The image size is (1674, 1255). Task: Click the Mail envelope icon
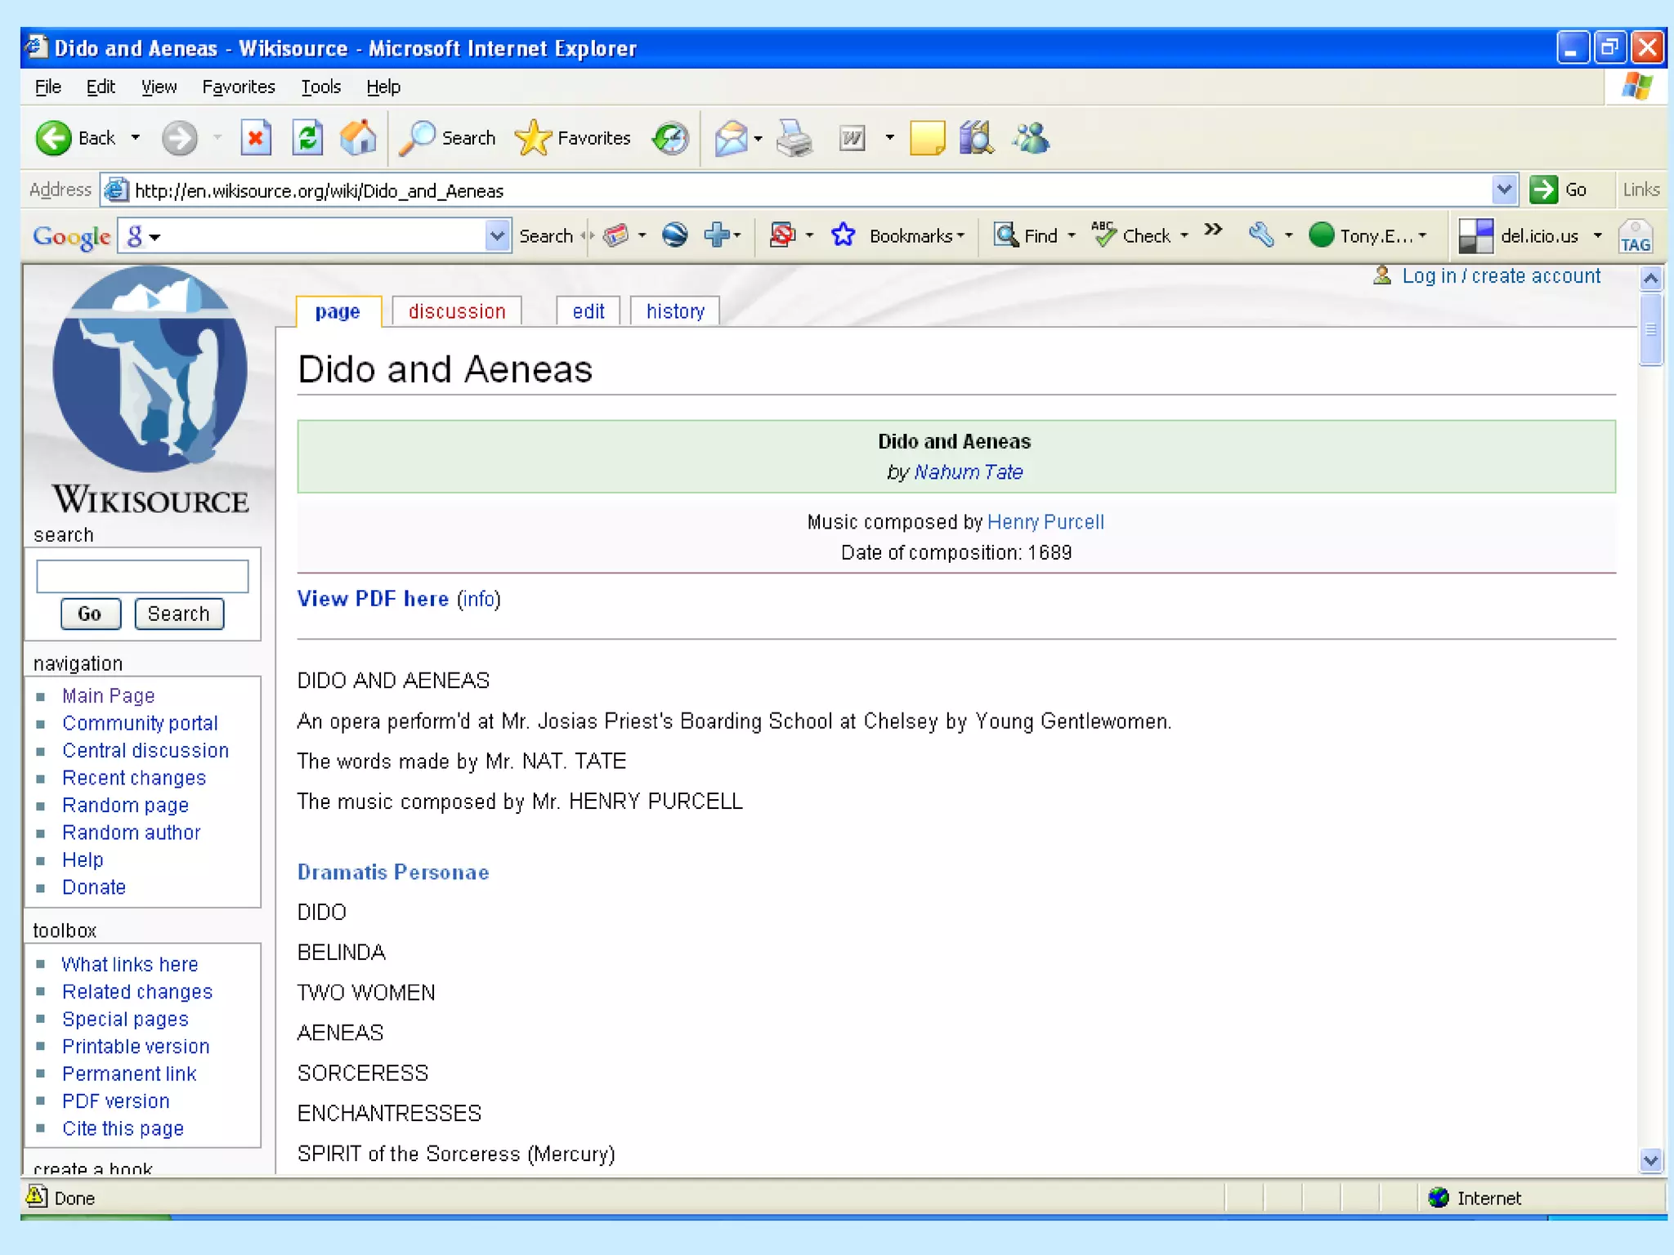[x=731, y=138]
